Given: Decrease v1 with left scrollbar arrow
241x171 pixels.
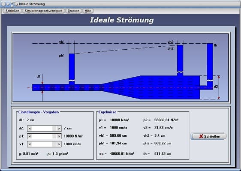Looking at the screenshot, I should [30, 144].
